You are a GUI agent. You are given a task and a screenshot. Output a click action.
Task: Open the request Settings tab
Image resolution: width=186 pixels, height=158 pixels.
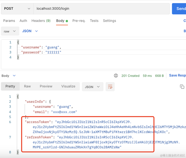pyautogui.click(x=109, y=21)
